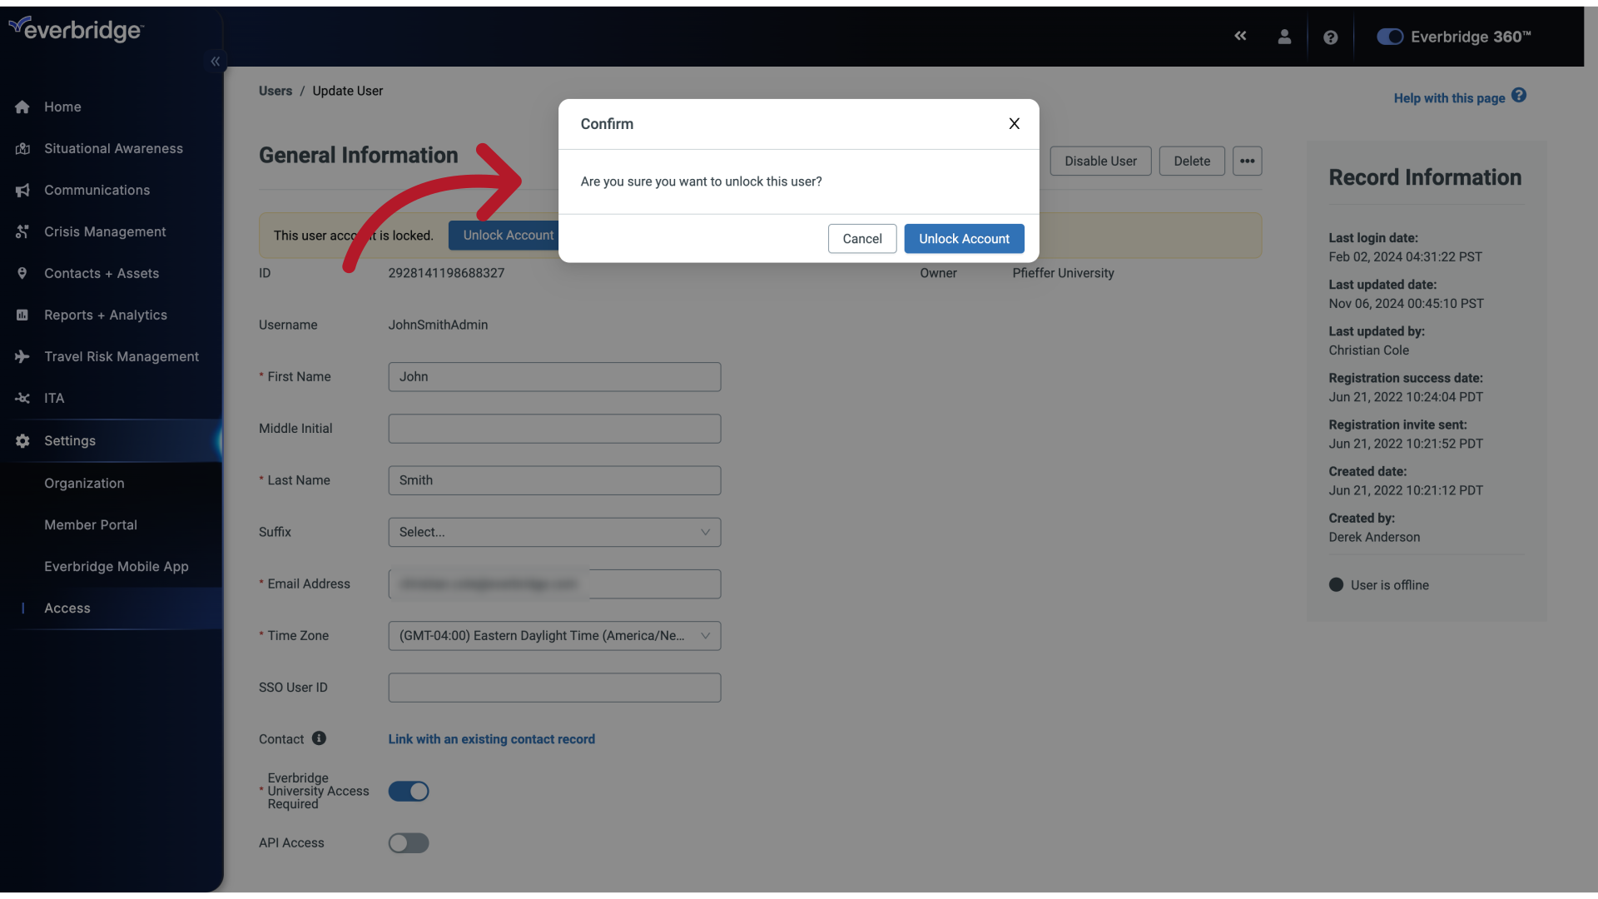Navigate to Travel Risk Management

click(121, 357)
